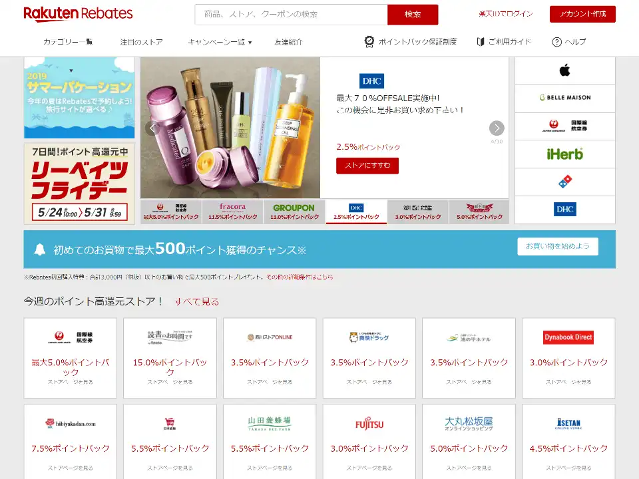Open the ご利用ガイド guide icon
This screenshot has height=479, width=639.
(x=482, y=41)
